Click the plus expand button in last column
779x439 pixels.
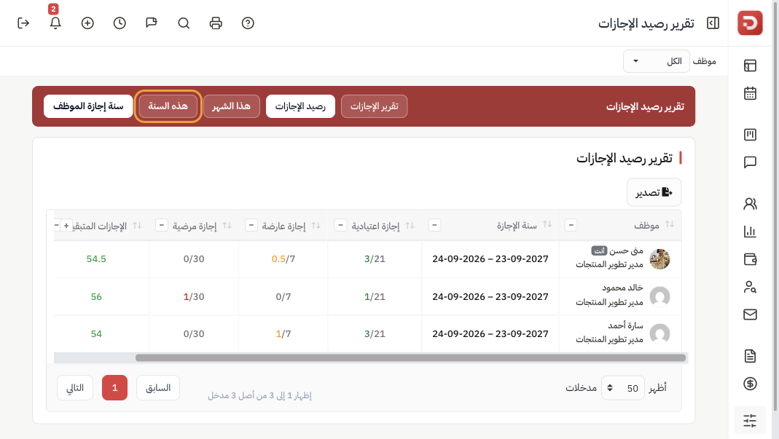click(66, 226)
